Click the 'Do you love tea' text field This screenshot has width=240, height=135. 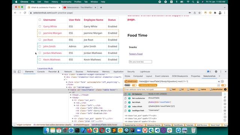[x=140, y=61]
